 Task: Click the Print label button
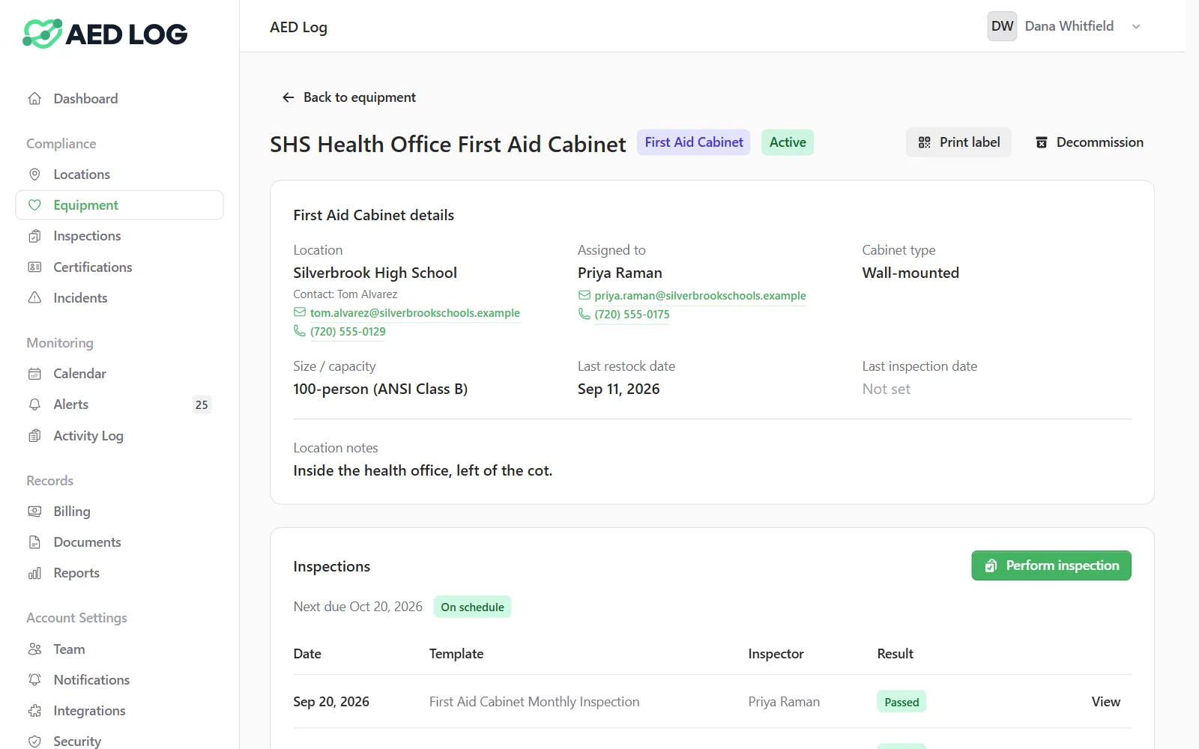click(958, 142)
